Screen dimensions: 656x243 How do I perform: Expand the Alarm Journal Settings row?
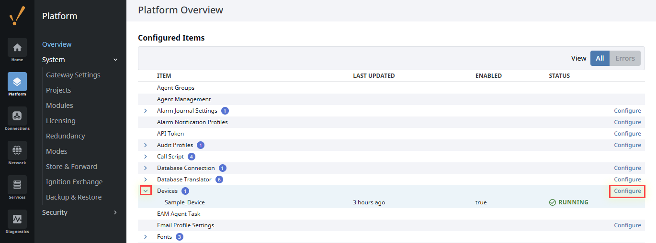tap(146, 111)
